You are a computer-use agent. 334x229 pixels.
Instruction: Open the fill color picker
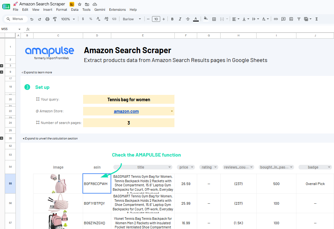click(x=206, y=19)
